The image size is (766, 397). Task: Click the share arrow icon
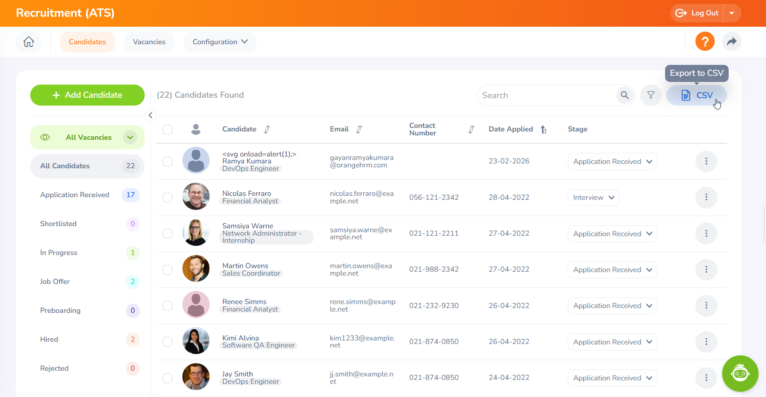coord(731,42)
